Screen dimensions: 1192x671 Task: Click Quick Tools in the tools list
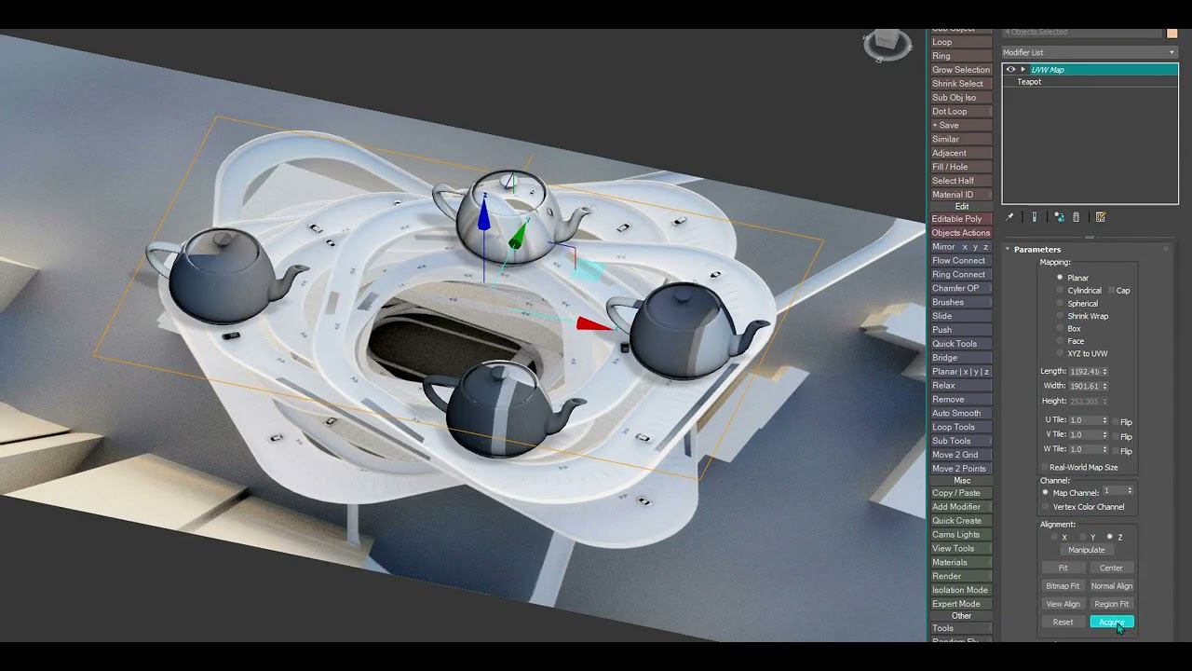click(x=961, y=344)
